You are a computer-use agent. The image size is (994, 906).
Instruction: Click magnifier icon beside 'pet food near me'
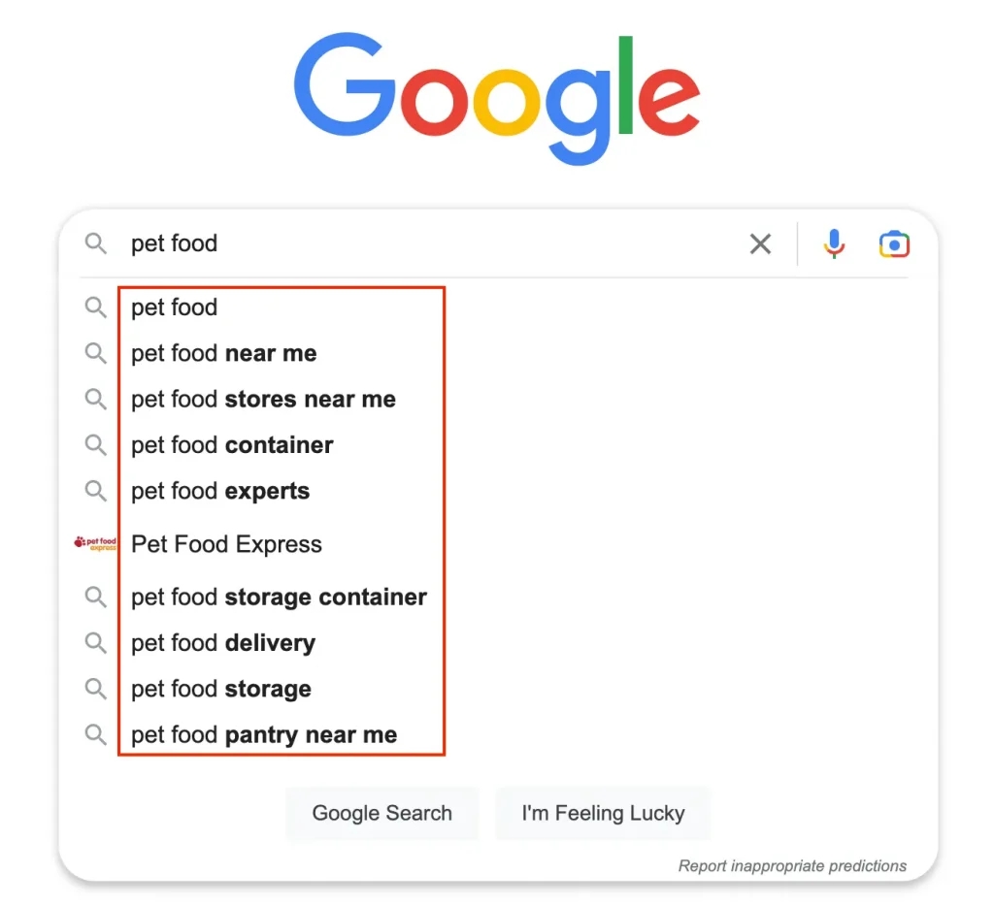[96, 353]
